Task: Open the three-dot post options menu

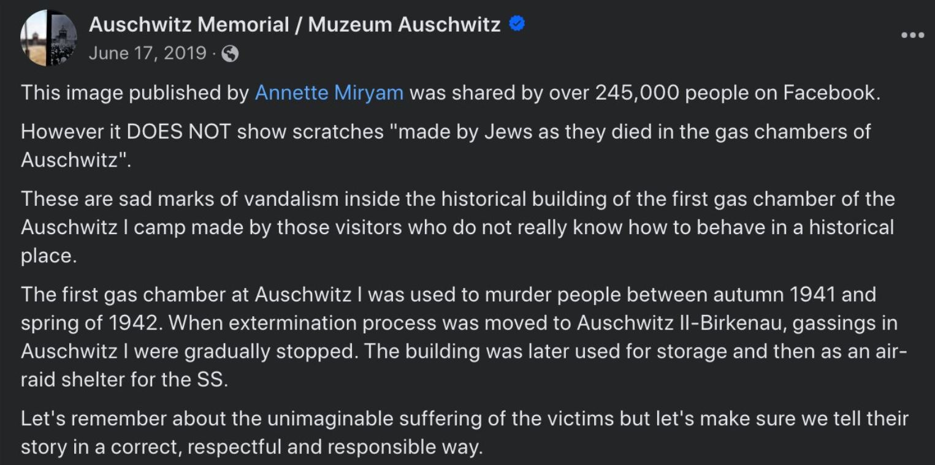Action: point(912,35)
